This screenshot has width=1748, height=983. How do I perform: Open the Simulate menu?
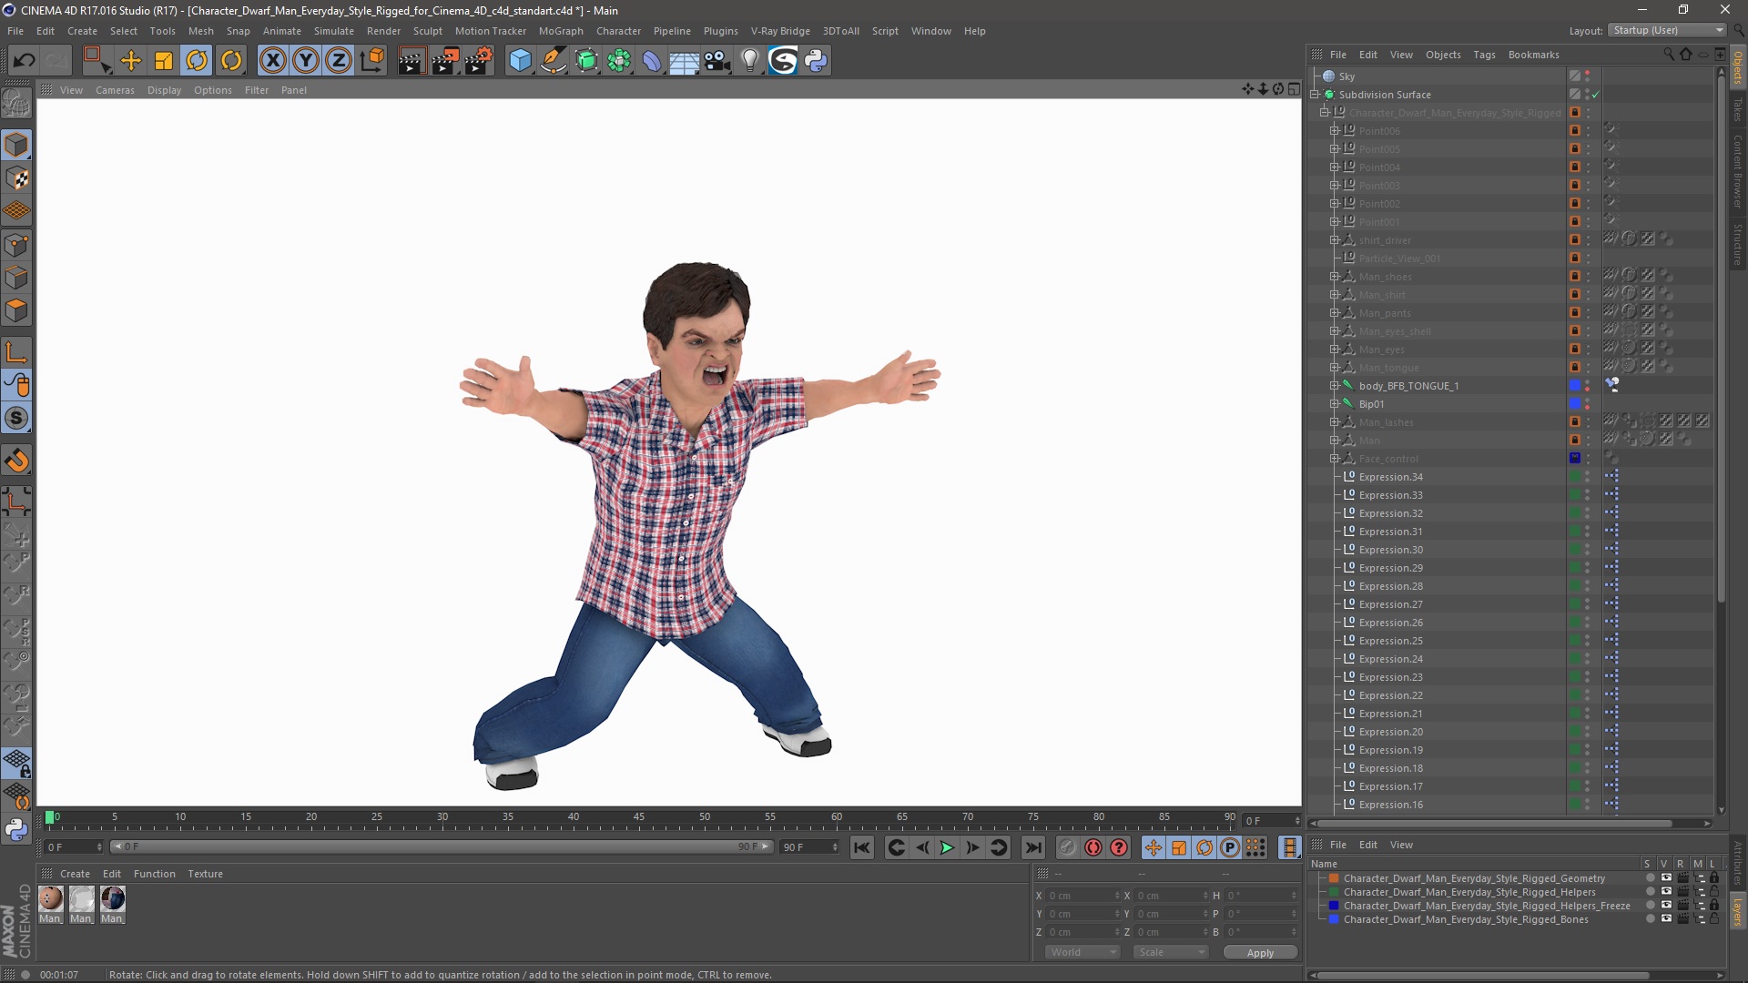(334, 31)
